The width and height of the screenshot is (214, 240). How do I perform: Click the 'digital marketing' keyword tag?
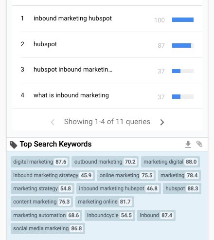point(40,162)
